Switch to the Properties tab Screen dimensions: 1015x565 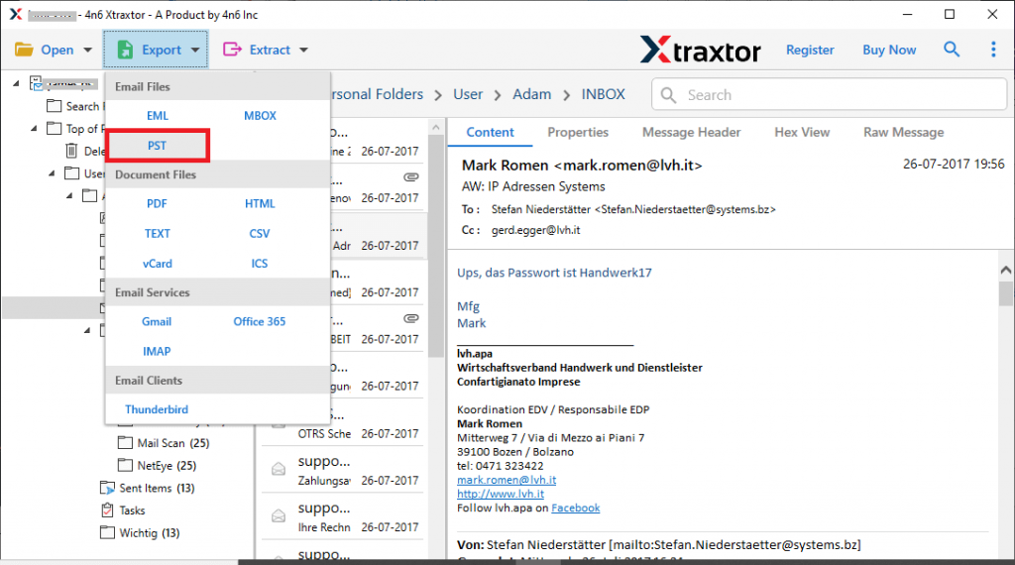point(578,132)
